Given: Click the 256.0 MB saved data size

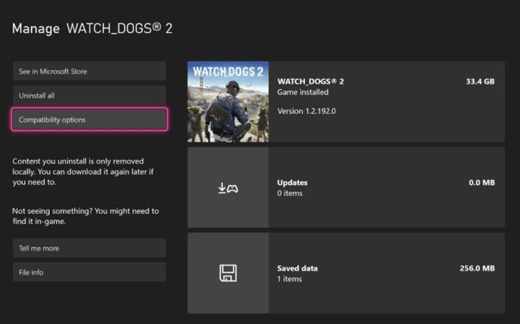Looking at the screenshot, I should [x=477, y=268].
